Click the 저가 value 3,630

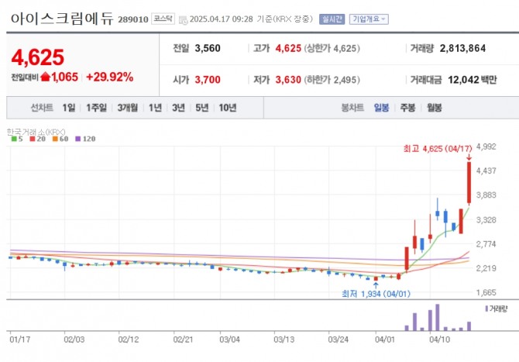click(288, 80)
